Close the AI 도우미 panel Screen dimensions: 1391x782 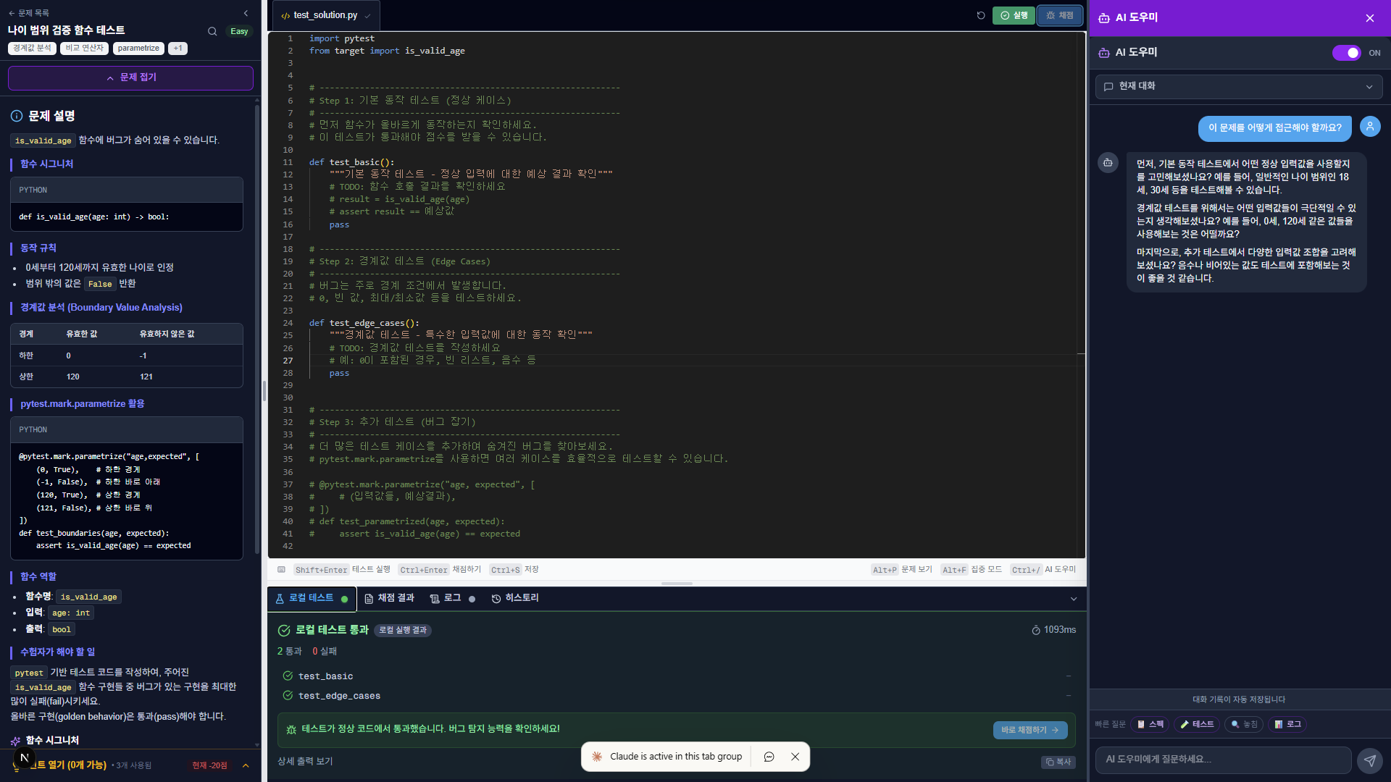click(x=1369, y=18)
